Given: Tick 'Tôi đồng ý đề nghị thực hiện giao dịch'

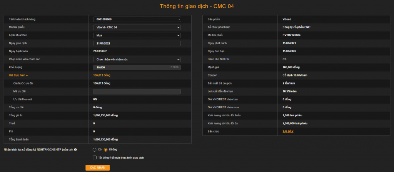Looking at the screenshot, I should point(95,157).
